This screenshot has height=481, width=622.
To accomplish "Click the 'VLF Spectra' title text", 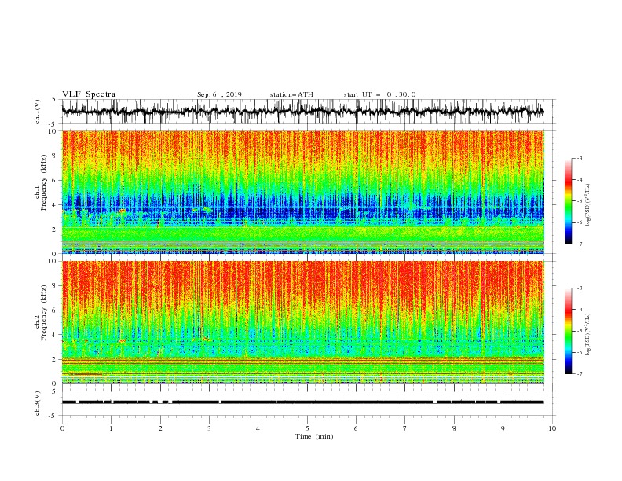I will [x=89, y=94].
